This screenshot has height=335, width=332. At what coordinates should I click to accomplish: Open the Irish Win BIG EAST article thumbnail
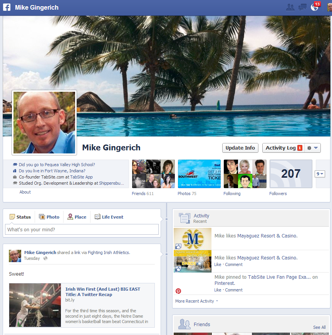[35, 305]
